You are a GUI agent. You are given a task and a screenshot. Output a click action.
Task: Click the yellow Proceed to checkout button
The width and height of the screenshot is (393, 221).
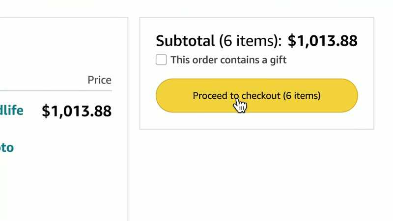coord(256,95)
